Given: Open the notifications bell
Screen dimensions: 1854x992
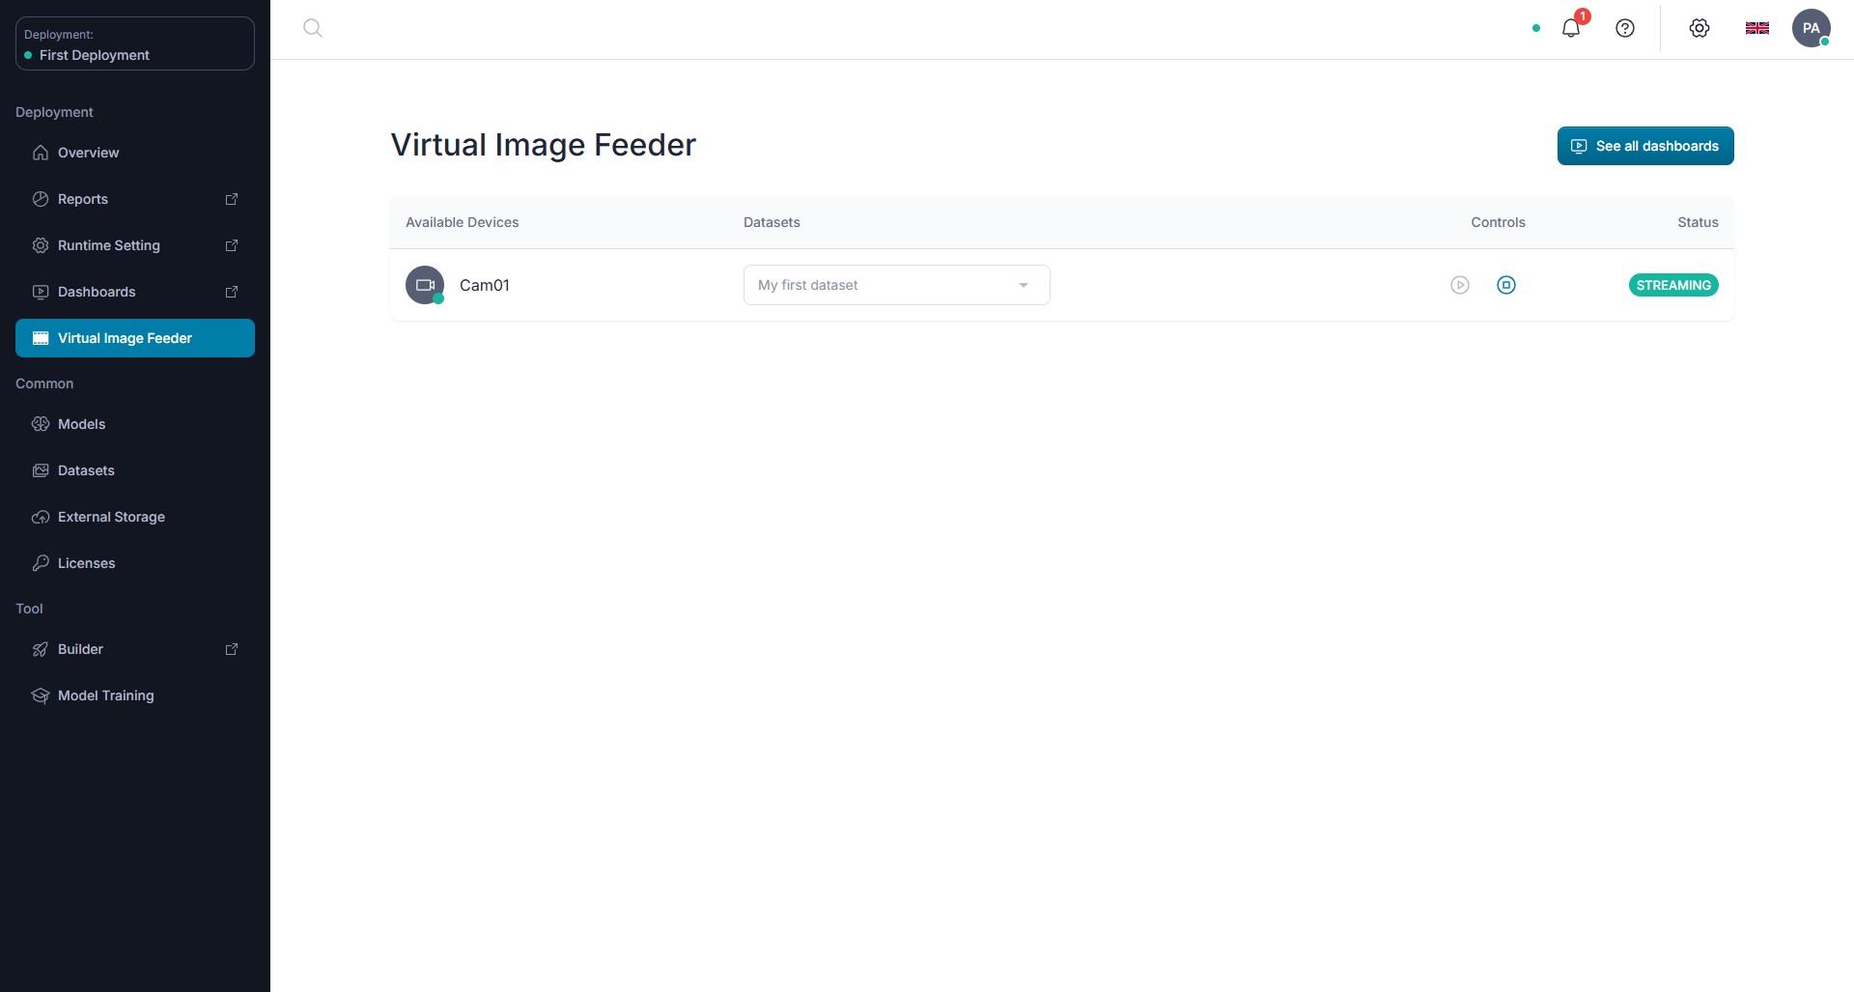Looking at the screenshot, I should tap(1571, 28).
